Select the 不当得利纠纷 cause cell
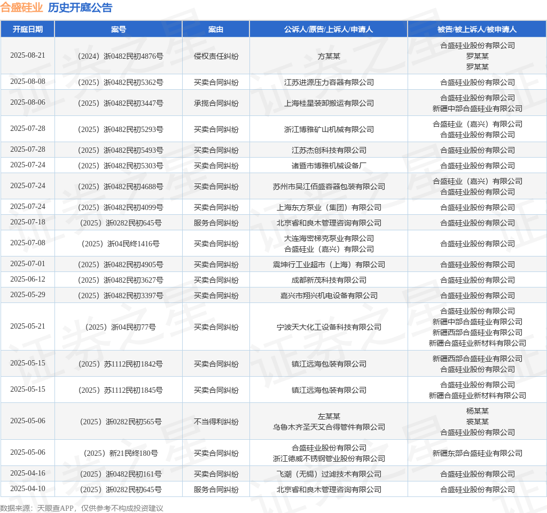 point(216,422)
